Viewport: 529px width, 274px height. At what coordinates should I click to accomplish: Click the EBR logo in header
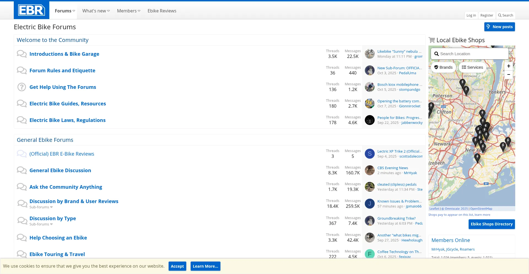(x=31, y=10)
